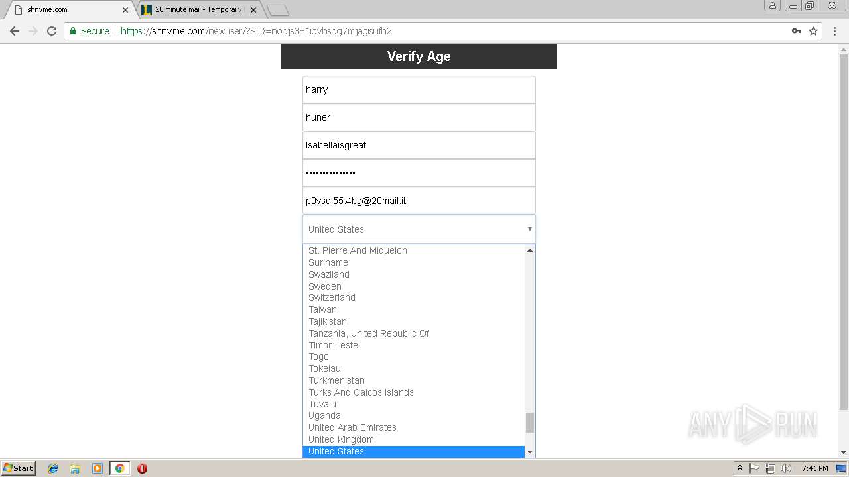Viewport: 849px width, 477px height.
Task: Edit the email field p0vsdi55.4bg@20mail.it
Action: (x=419, y=201)
